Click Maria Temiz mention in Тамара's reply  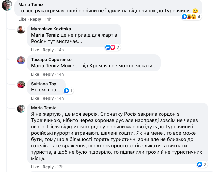click(x=45, y=66)
